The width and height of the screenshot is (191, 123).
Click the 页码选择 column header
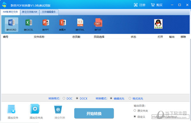click(99, 37)
